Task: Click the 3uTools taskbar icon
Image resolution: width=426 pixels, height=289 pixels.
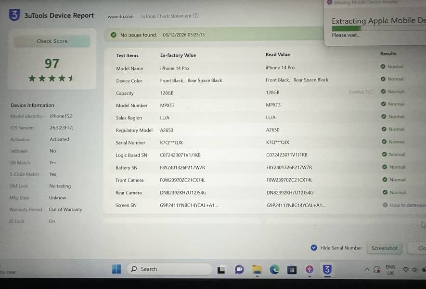Action: click(x=327, y=269)
